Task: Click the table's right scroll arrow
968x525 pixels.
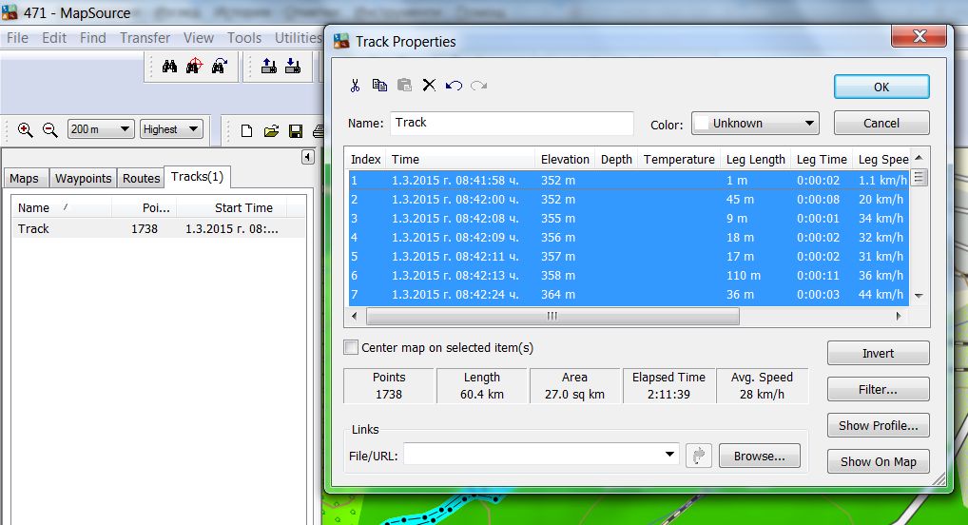Action: pyautogui.click(x=899, y=316)
